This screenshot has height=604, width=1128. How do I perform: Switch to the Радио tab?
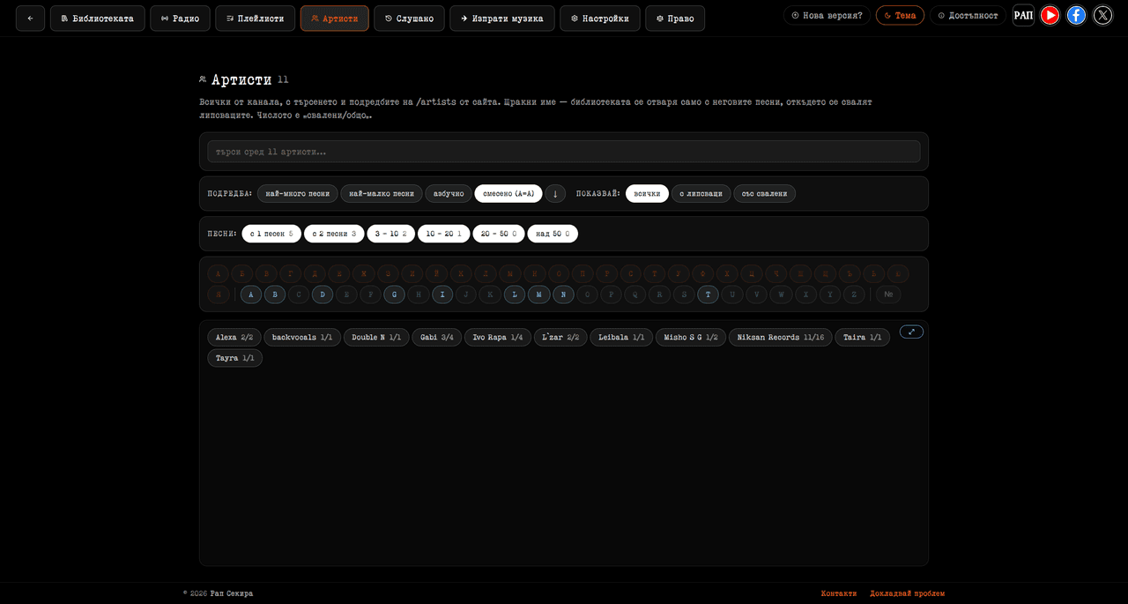[180, 19]
